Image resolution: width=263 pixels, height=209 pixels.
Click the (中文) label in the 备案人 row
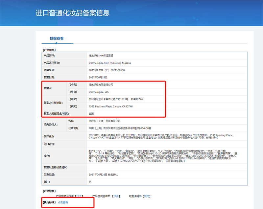point(73,85)
